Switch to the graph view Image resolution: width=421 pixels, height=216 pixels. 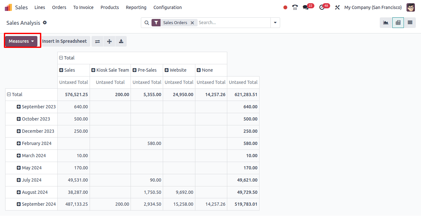pyautogui.click(x=386, y=22)
